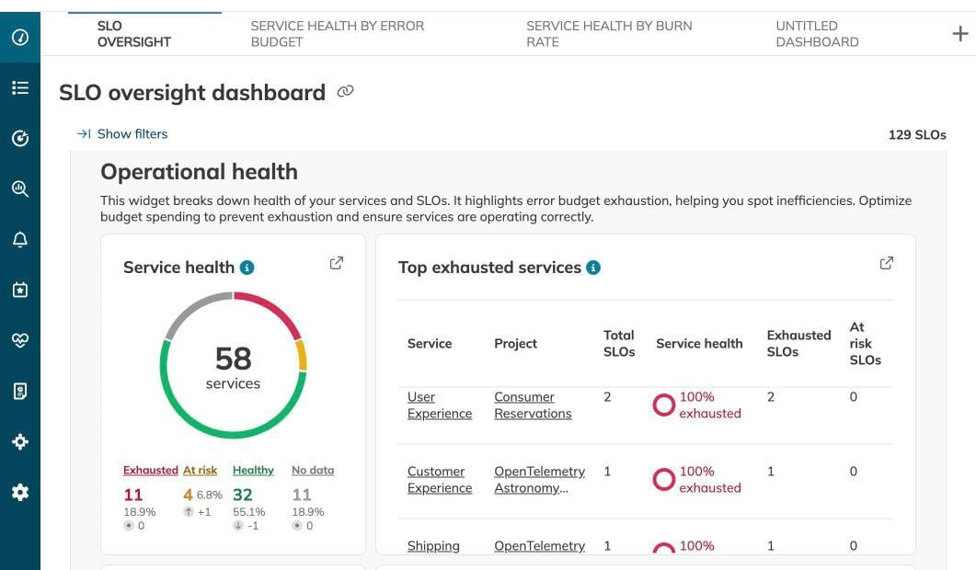Screen dimensions: 976x570
Task: Open the settings gear sidebar icon
Action: pyautogui.click(x=20, y=492)
